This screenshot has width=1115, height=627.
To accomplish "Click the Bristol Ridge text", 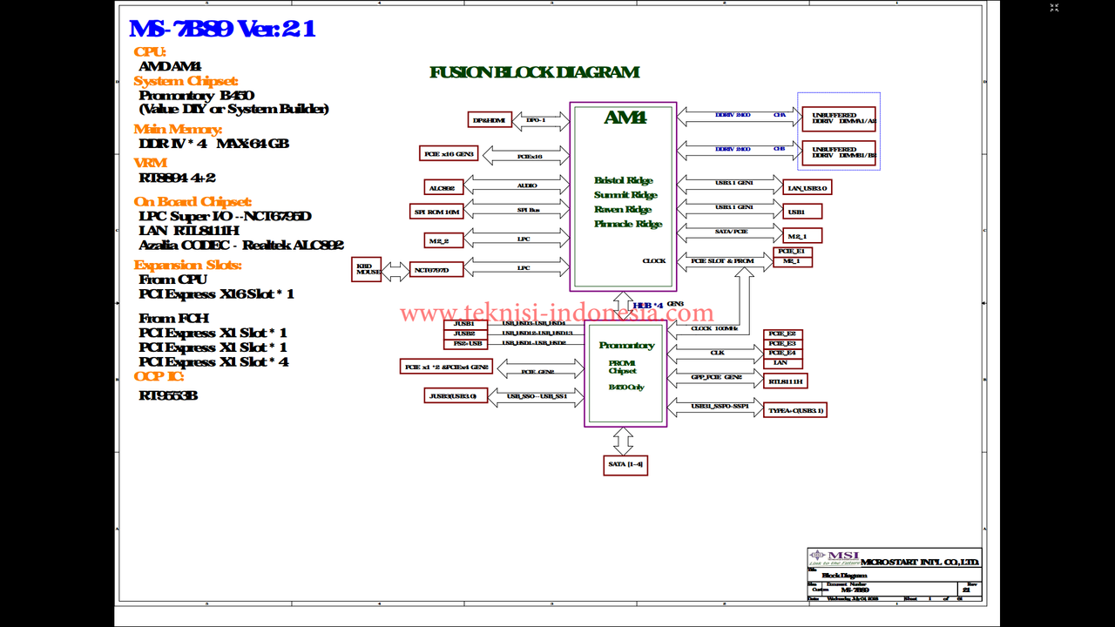I will click(x=624, y=180).
